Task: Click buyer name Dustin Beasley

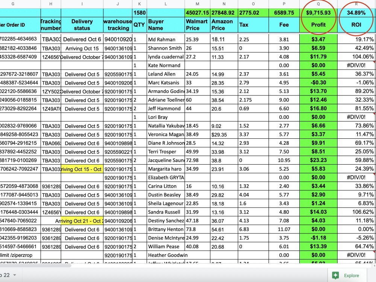Action: [x=164, y=195]
